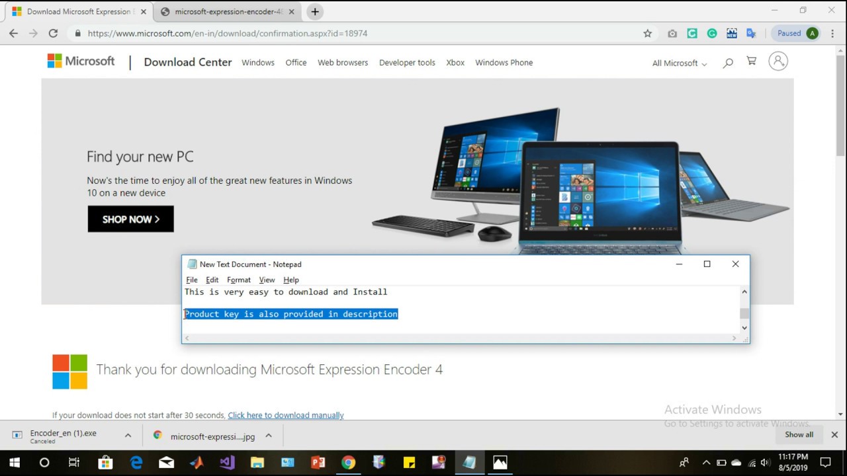Open File Explorer from taskbar
Image resolution: width=847 pixels, height=476 pixels.
257,463
